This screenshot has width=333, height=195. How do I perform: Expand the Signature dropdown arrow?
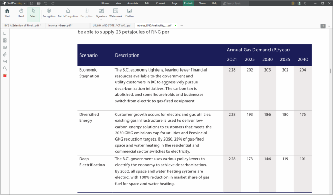coord(101,20)
